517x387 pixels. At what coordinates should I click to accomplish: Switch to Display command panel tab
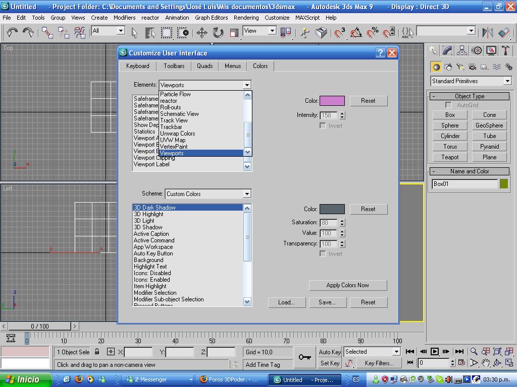(491, 50)
